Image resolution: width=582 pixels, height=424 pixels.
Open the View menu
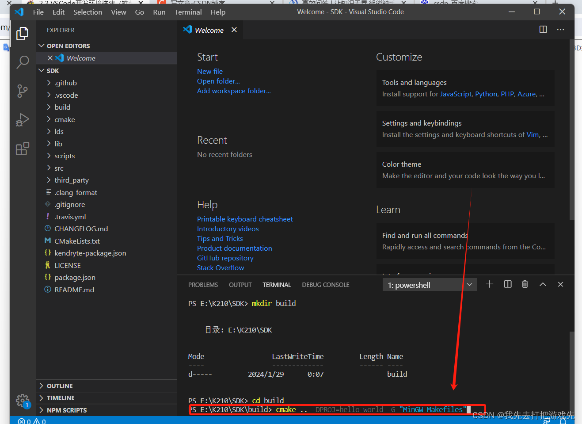(118, 12)
